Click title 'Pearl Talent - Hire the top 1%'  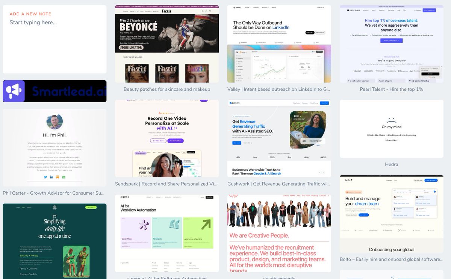pyautogui.click(x=391, y=89)
